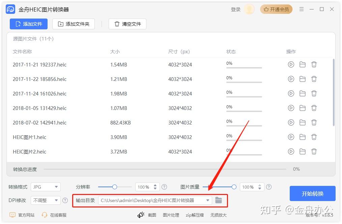Click the megaphone announcement icon

(141, 215)
